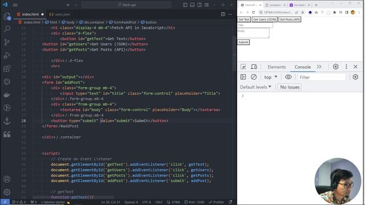Open the Accounts icon in activity bar
Screen dimensions: 365x205
click(x=7, y=179)
